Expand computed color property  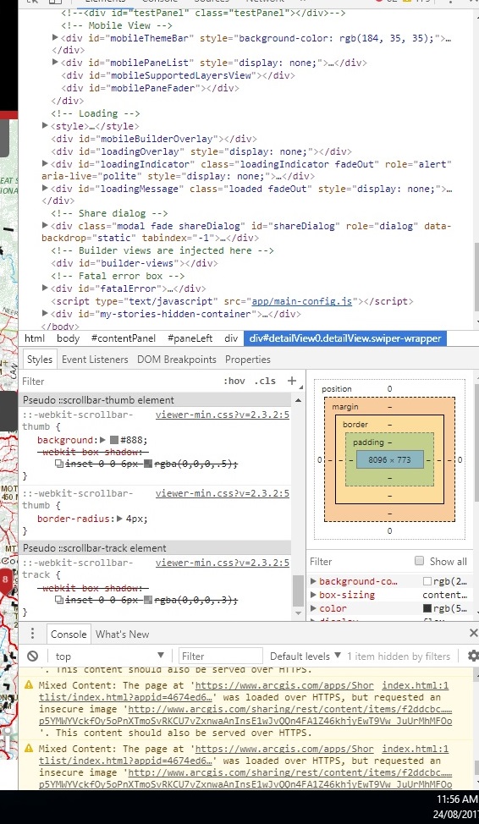313,608
